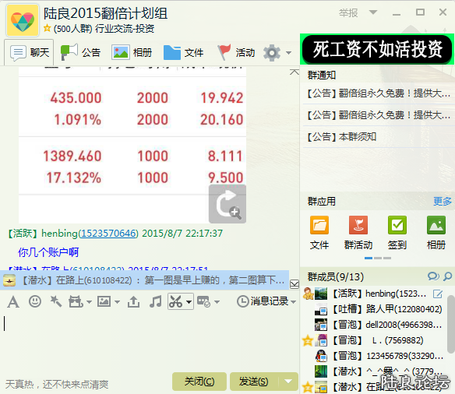Click 更多 in group apps
Image resolution: width=455 pixels, height=394 pixels.
[x=443, y=201]
